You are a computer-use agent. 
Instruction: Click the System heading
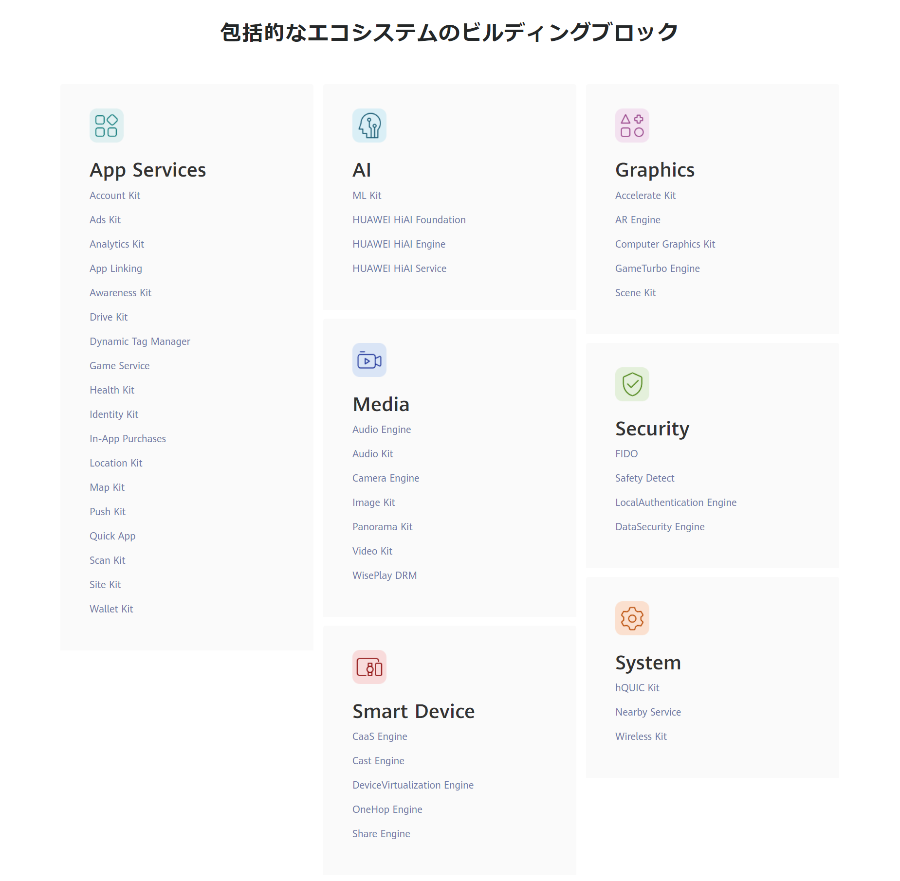point(648,663)
